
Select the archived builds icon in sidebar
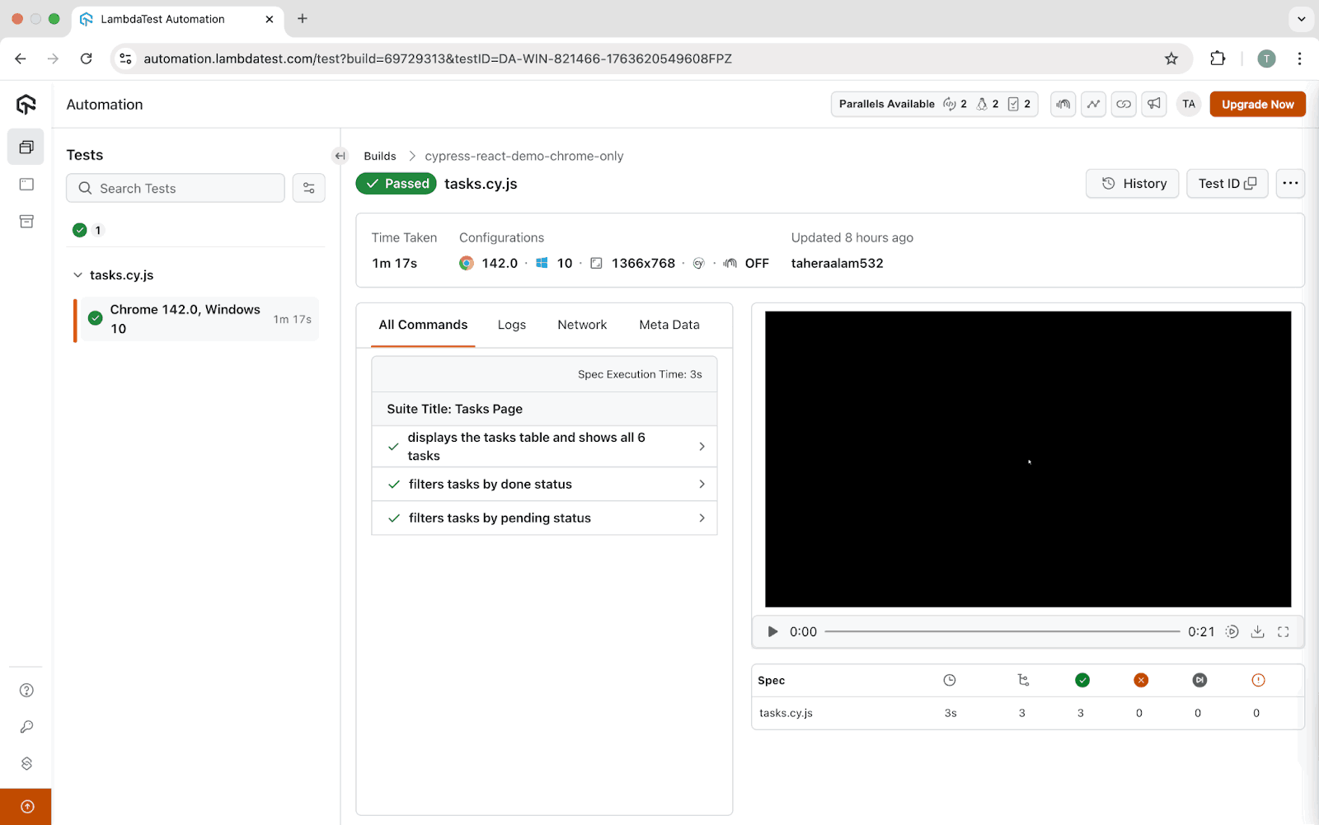[x=26, y=221]
